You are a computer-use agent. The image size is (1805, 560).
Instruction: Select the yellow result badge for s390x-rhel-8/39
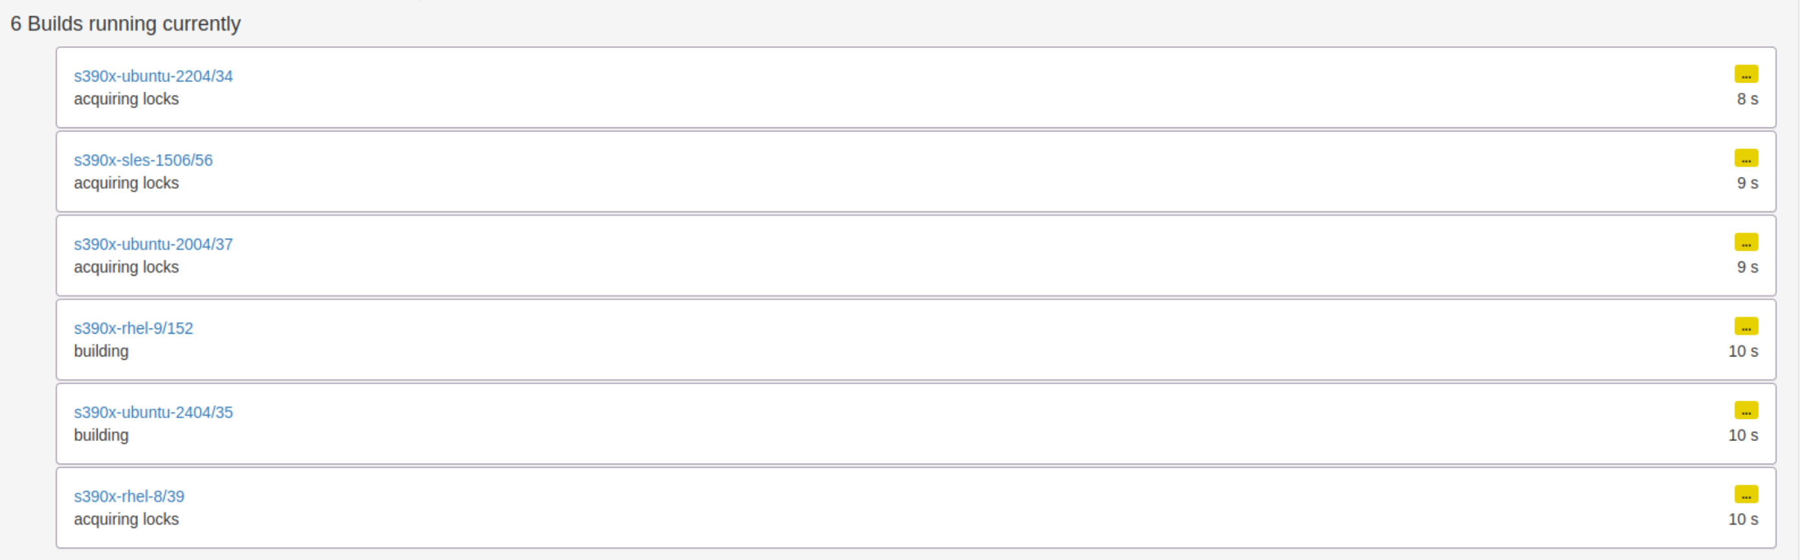click(1745, 495)
